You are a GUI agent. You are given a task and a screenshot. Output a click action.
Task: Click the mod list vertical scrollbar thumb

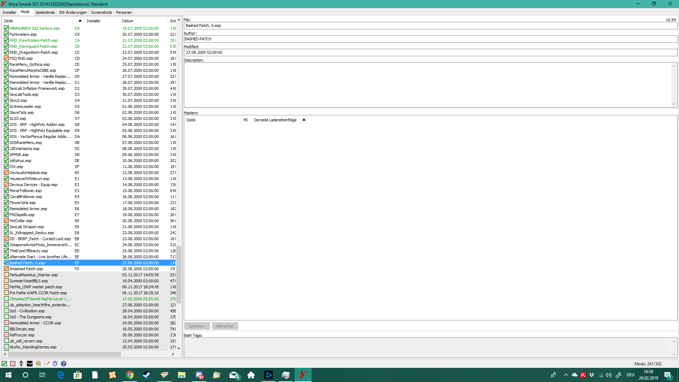(179, 274)
